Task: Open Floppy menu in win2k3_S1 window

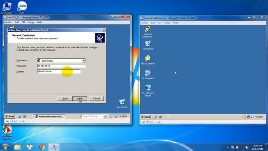Action: [x=31, y=22]
